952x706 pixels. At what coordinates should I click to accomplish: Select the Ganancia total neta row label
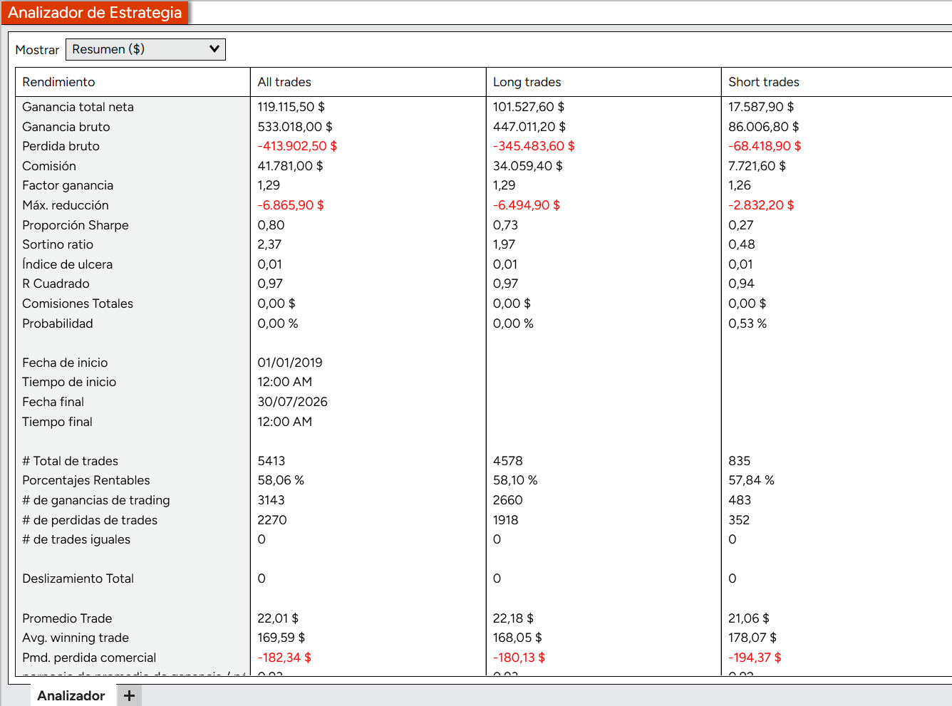[x=78, y=107]
